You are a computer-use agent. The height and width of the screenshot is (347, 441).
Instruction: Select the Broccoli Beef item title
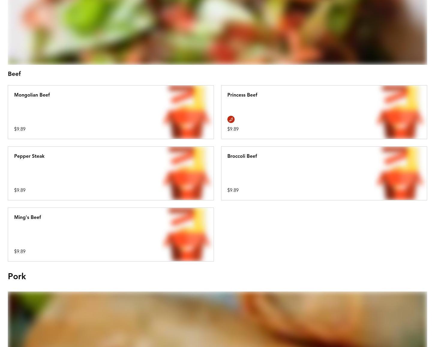242,156
